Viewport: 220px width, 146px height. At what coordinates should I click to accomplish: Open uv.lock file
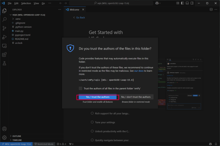[x=19, y=43]
